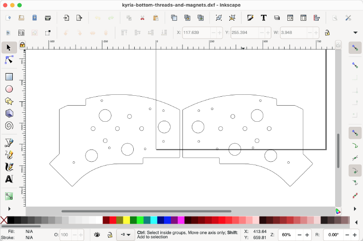The width and height of the screenshot is (363, 241).
Task: Decrease the rotation value
Action: [x=347, y=235]
